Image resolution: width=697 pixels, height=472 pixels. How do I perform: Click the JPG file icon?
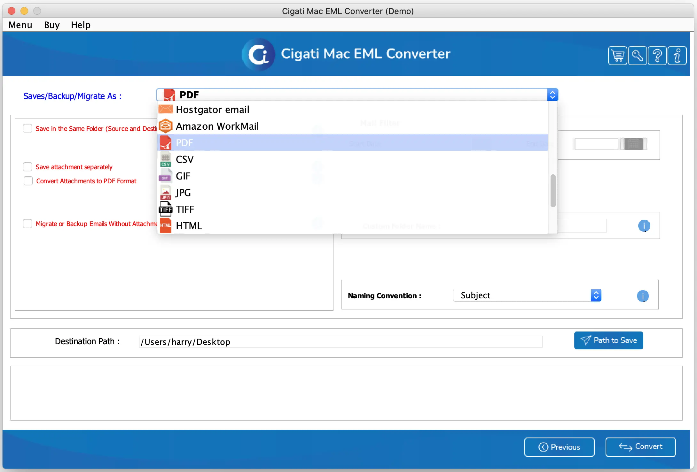pos(165,193)
